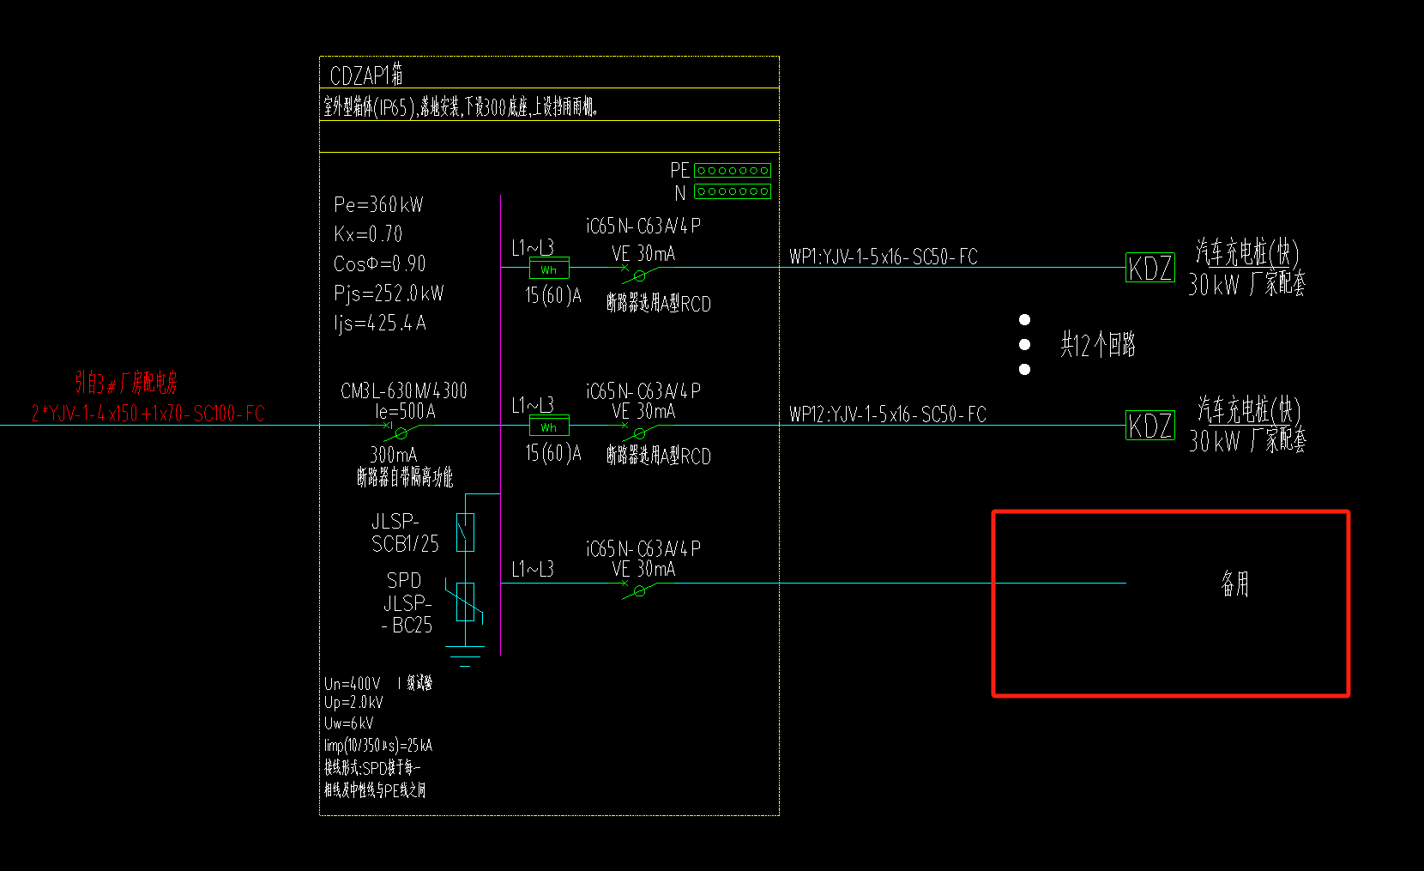This screenshot has width=1424, height=871.
Task: Pick the Wh meter on WP1 circuit
Action: pos(549,269)
